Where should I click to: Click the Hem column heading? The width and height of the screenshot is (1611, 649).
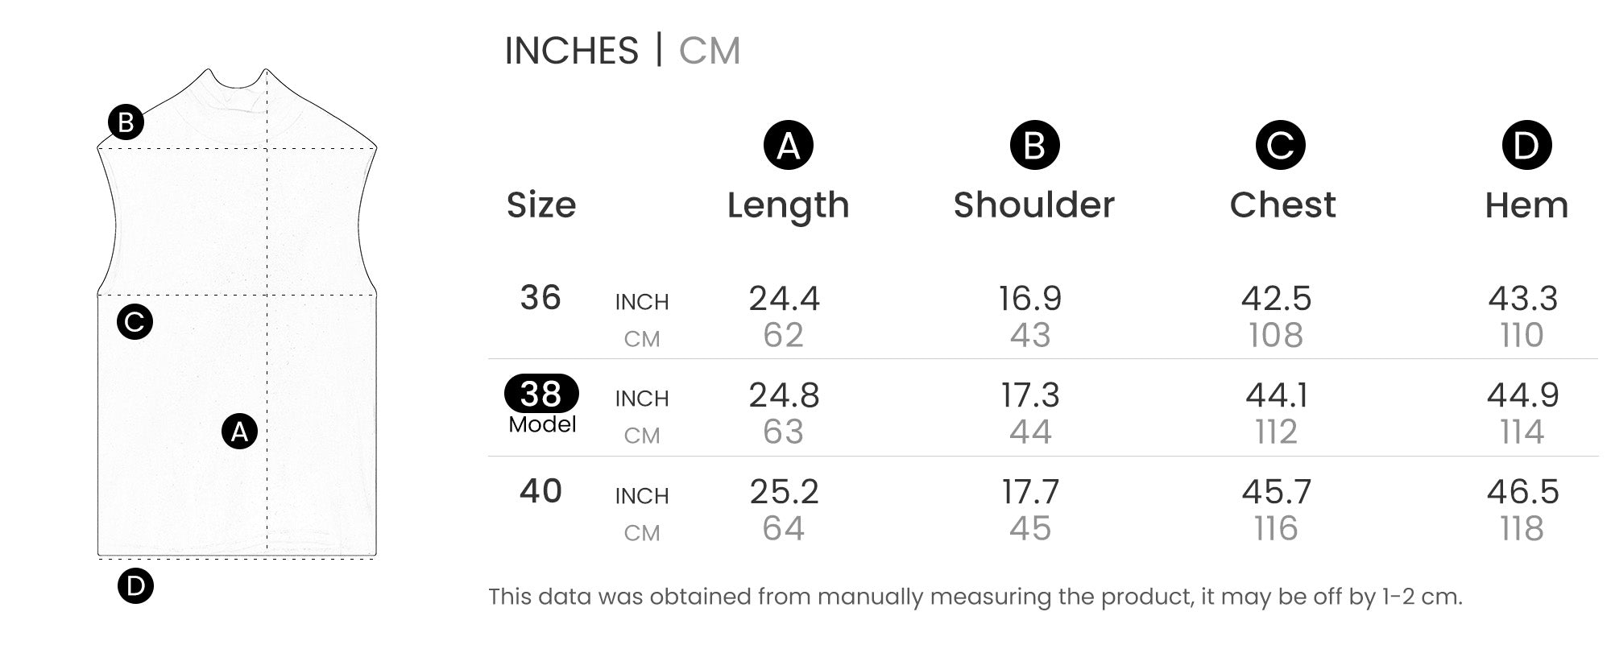1526,205
